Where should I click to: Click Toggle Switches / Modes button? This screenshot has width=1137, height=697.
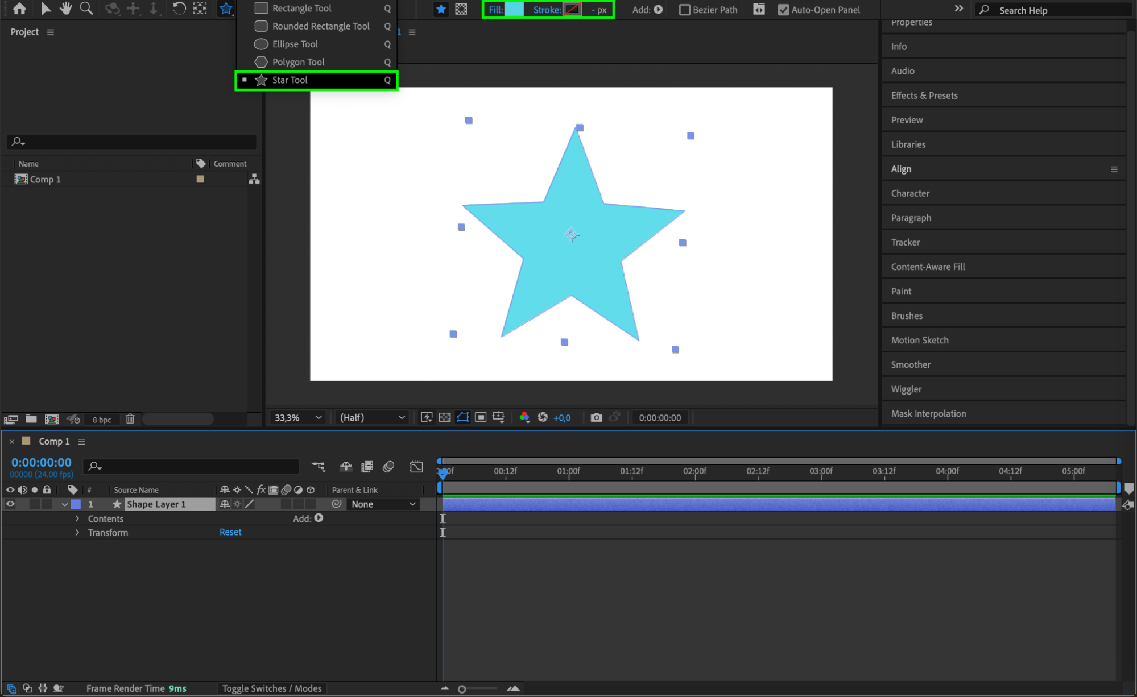[x=272, y=688]
